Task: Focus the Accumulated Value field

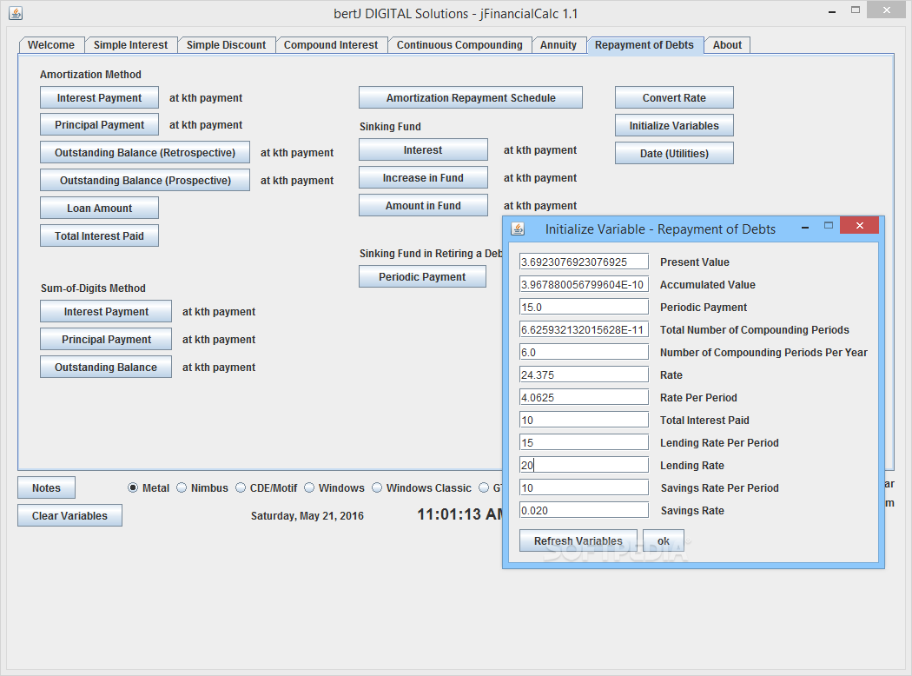Action: pyautogui.click(x=584, y=284)
